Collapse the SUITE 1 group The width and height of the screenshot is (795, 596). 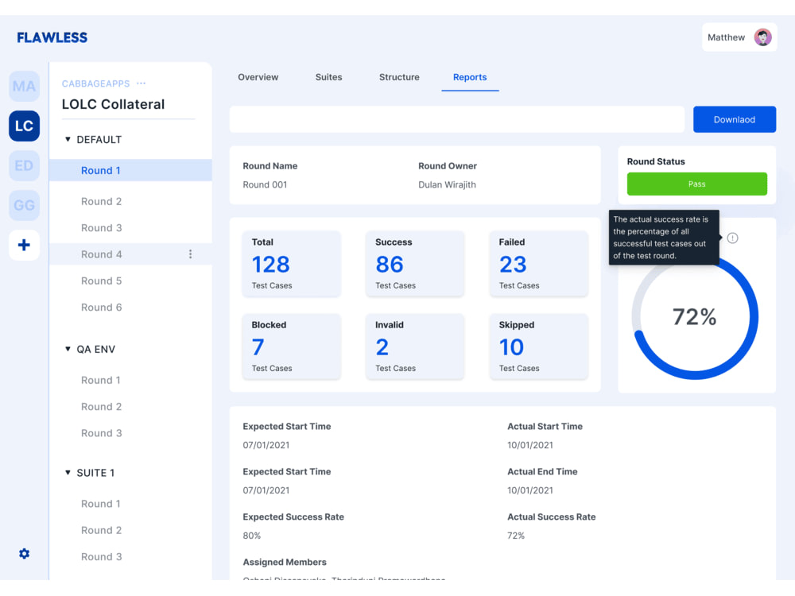pos(68,473)
